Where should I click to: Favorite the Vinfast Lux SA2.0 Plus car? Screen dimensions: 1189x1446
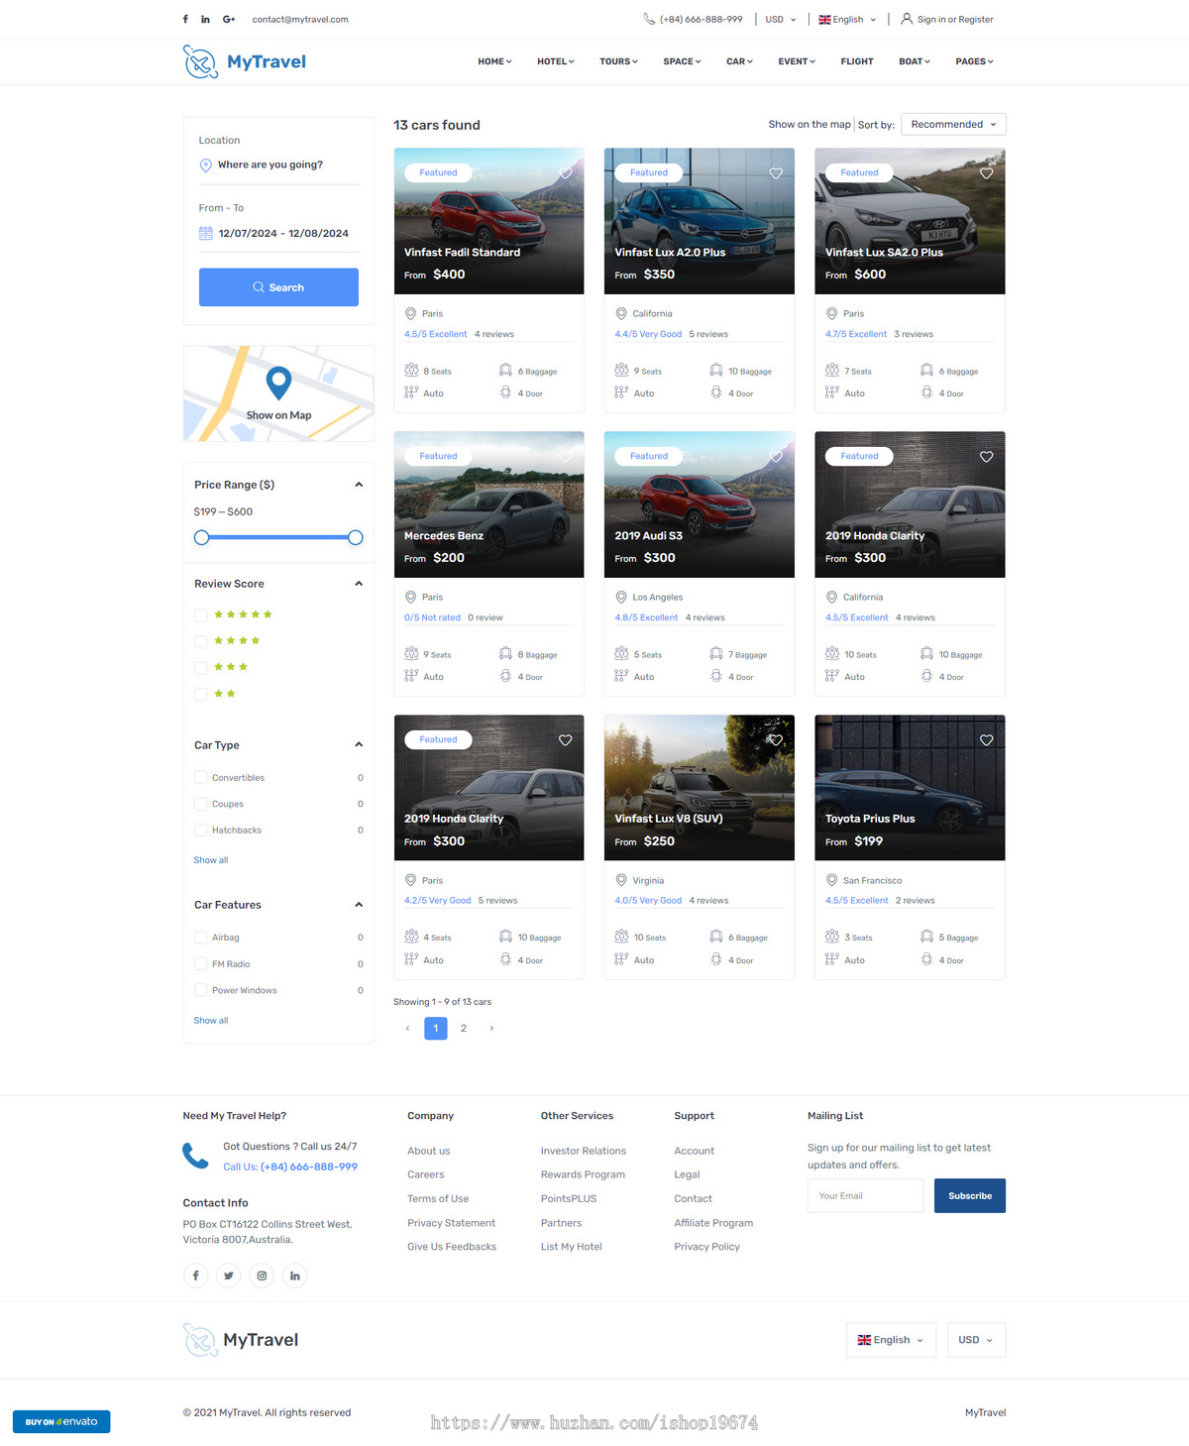click(987, 173)
